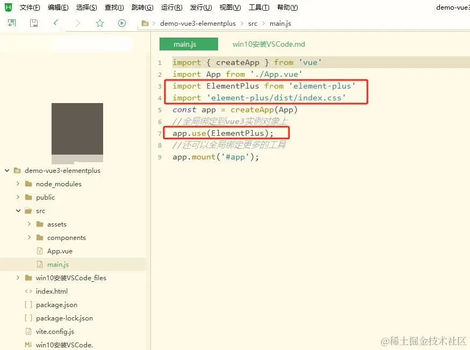This screenshot has width=470, height=350.
Task: Click the package.json bracket icon
Action: [28, 304]
